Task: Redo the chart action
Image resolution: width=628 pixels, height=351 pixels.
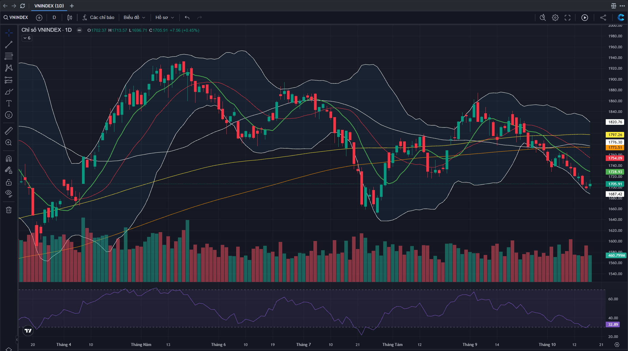Action: [x=200, y=17]
